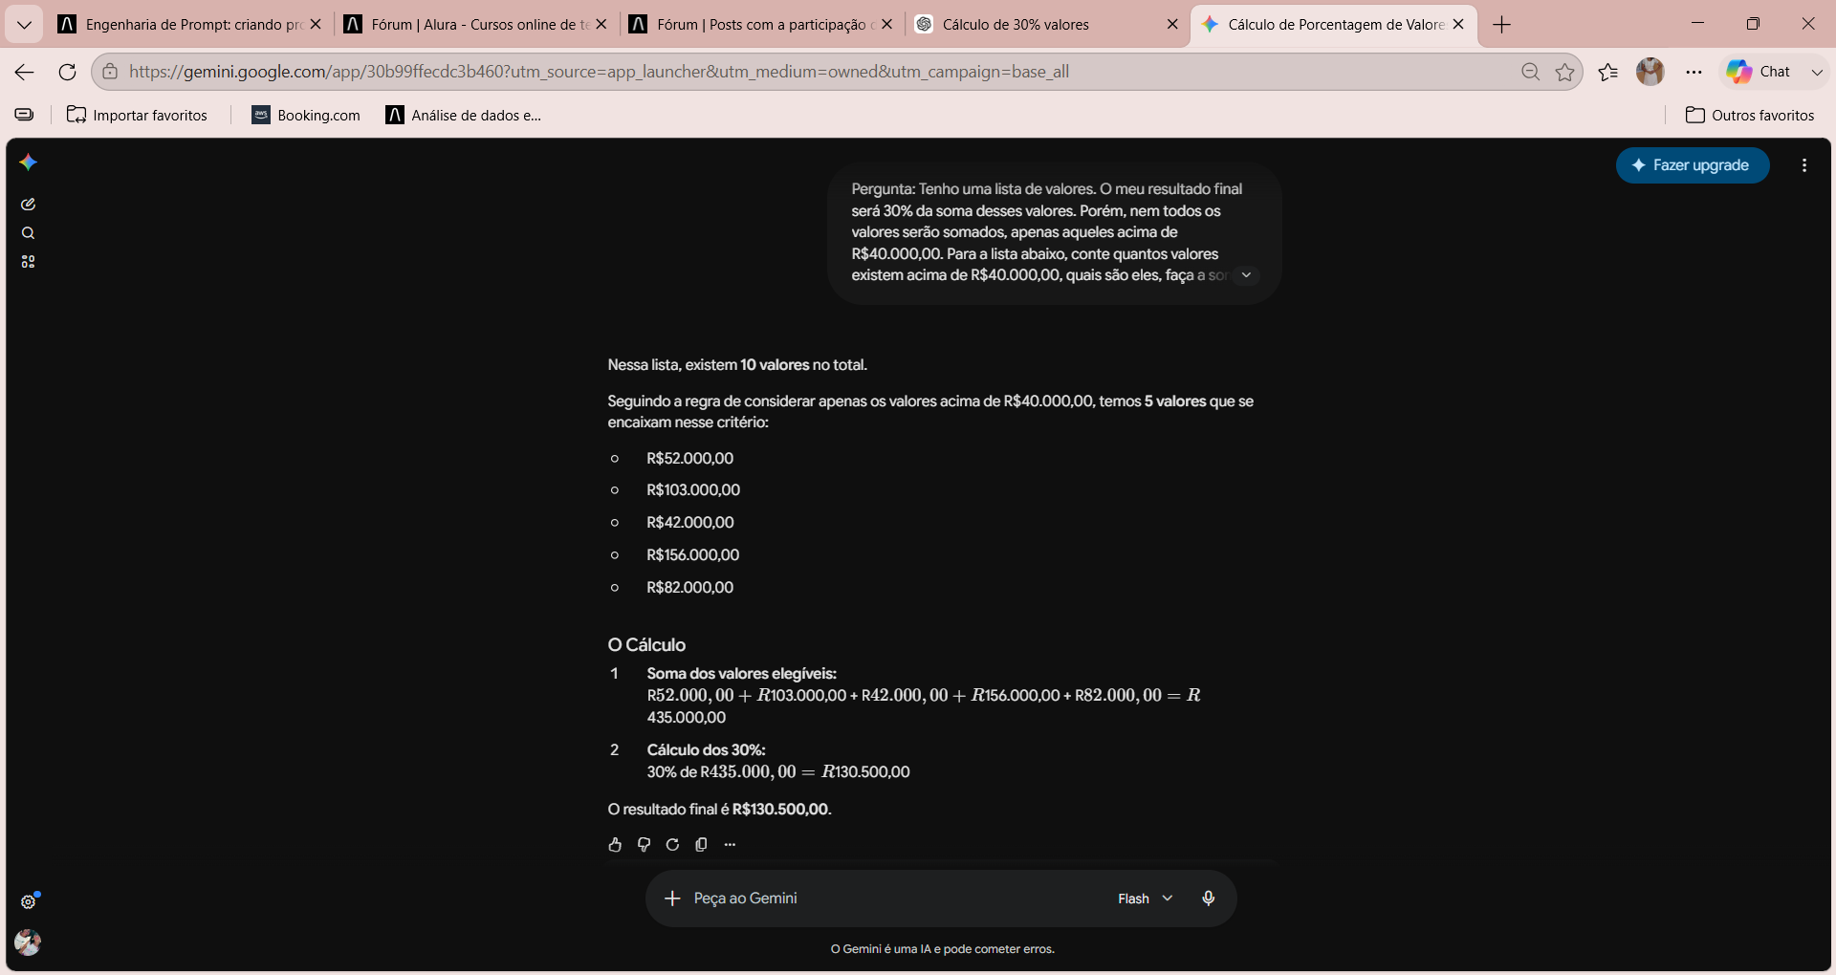This screenshot has height=975, width=1836.
Task: Click the R$52.000,00 list item
Action: point(690,459)
